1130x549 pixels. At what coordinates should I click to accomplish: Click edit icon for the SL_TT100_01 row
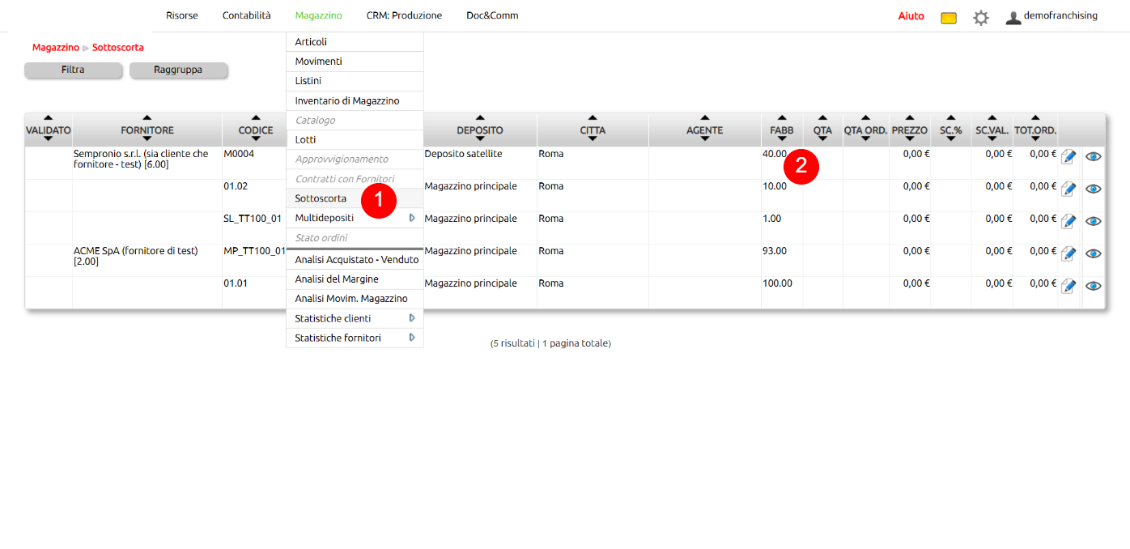click(1068, 221)
